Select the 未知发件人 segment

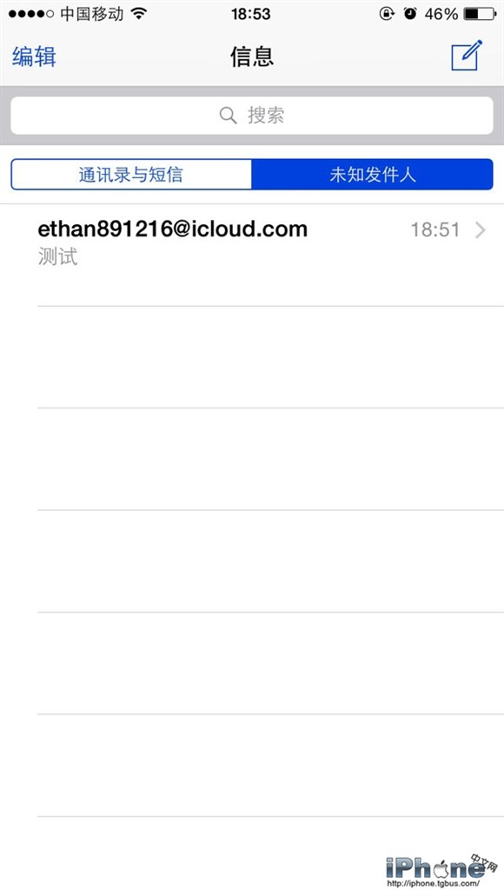click(x=372, y=175)
